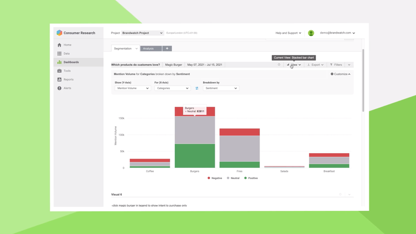Click the green user avatar icon
This screenshot has width=416, height=234.
coord(311,33)
